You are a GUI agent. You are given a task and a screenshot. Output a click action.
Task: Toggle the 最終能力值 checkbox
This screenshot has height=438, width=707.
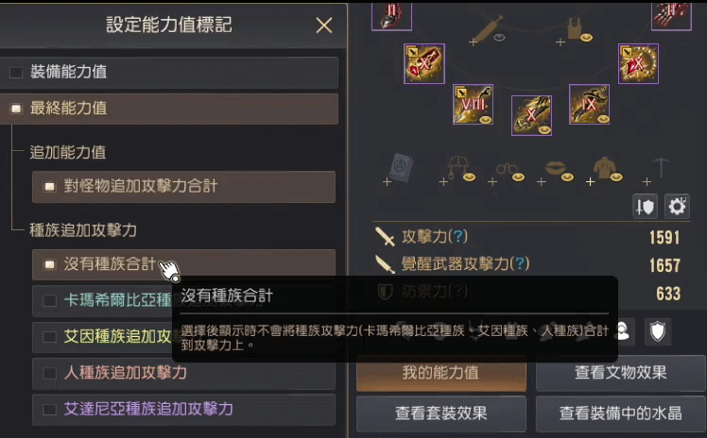click(x=16, y=109)
